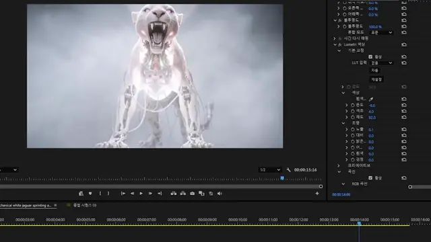
Task: Step back one frame
Action: (132, 194)
